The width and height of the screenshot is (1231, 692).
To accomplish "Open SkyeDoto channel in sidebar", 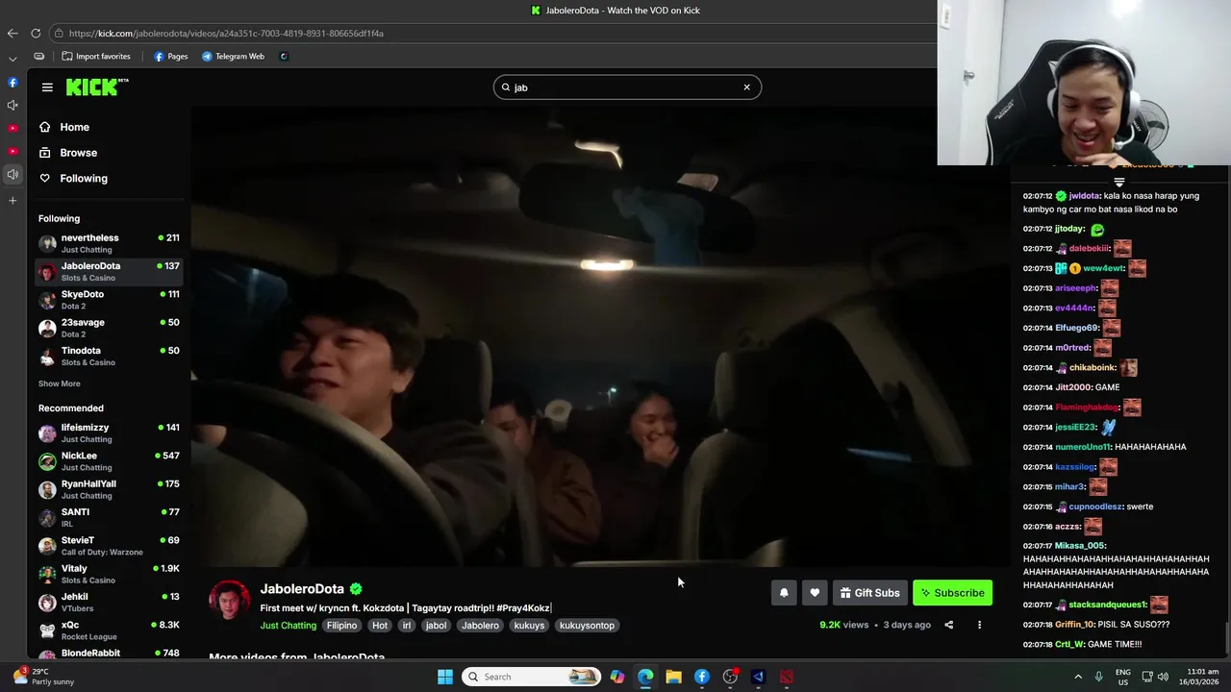I will (x=109, y=300).
